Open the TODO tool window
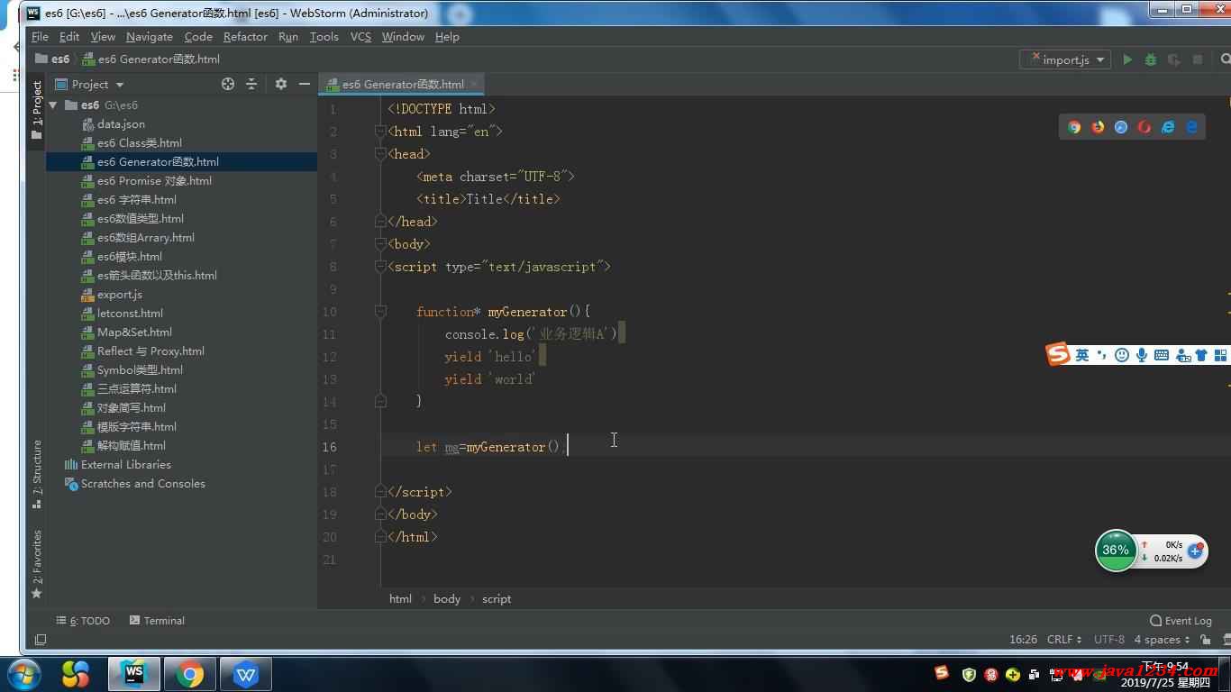The image size is (1231, 692). click(83, 621)
